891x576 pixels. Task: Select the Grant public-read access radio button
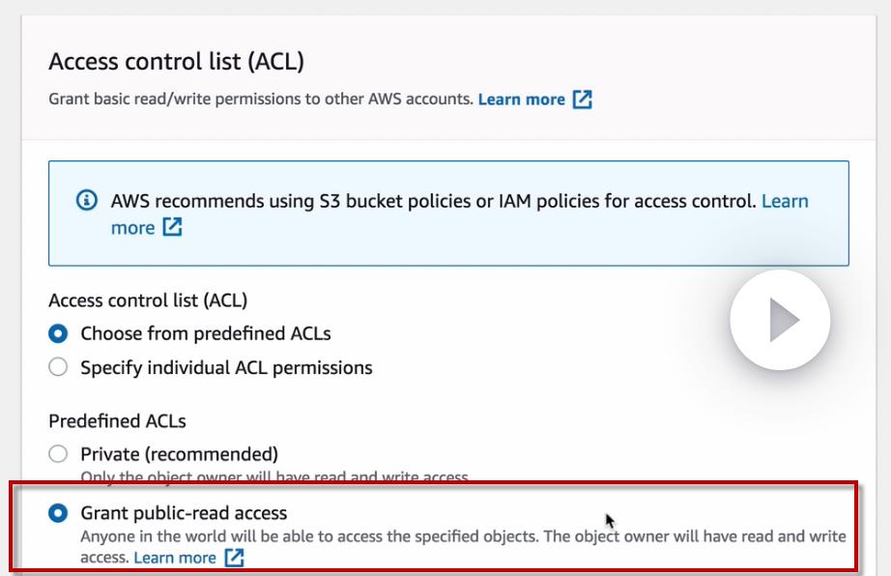click(x=58, y=513)
